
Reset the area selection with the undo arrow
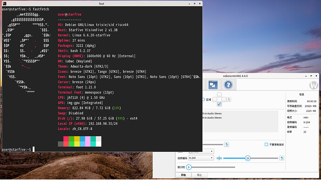click(229, 100)
